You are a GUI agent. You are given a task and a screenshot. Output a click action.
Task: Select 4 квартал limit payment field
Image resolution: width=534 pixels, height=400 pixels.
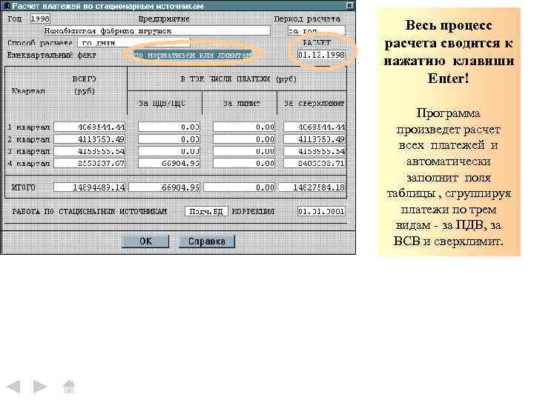(x=244, y=163)
